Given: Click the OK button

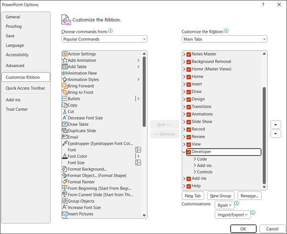Looking at the screenshot, I should [243, 229].
